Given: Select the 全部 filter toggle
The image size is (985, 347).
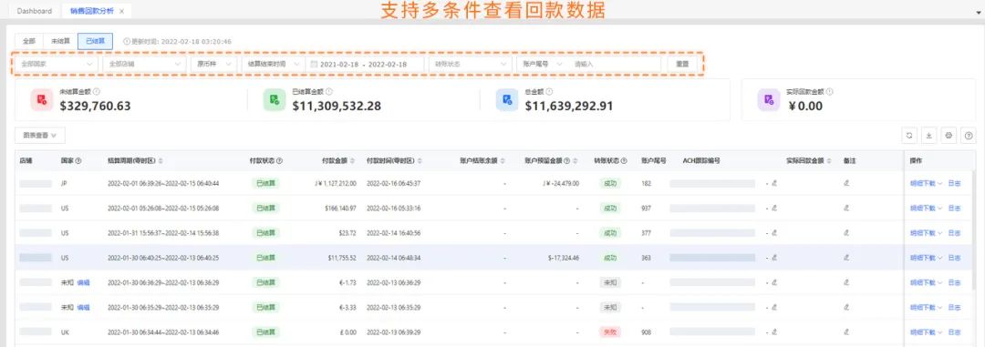Looking at the screenshot, I should click(29, 41).
